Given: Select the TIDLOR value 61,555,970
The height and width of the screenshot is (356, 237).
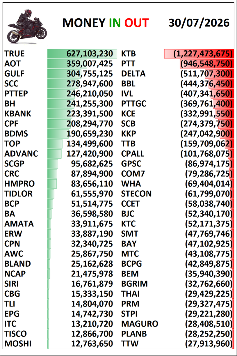Looking at the screenshot, I should (x=92, y=194).
